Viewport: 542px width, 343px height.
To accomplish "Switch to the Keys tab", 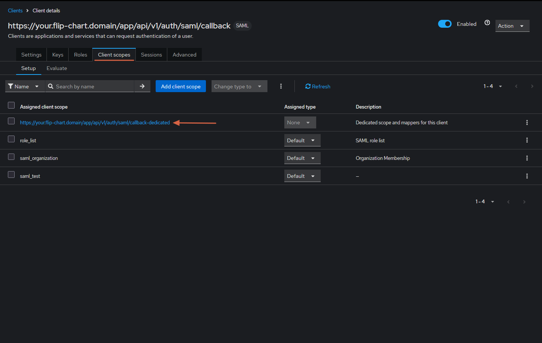I will pos(58,55).
